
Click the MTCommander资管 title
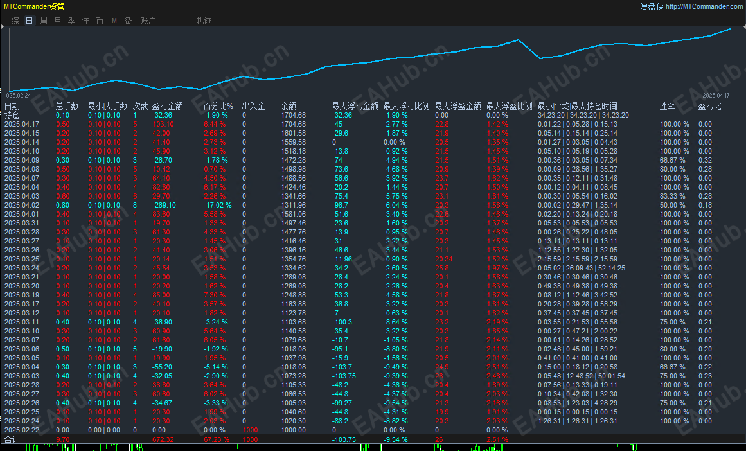34,6
